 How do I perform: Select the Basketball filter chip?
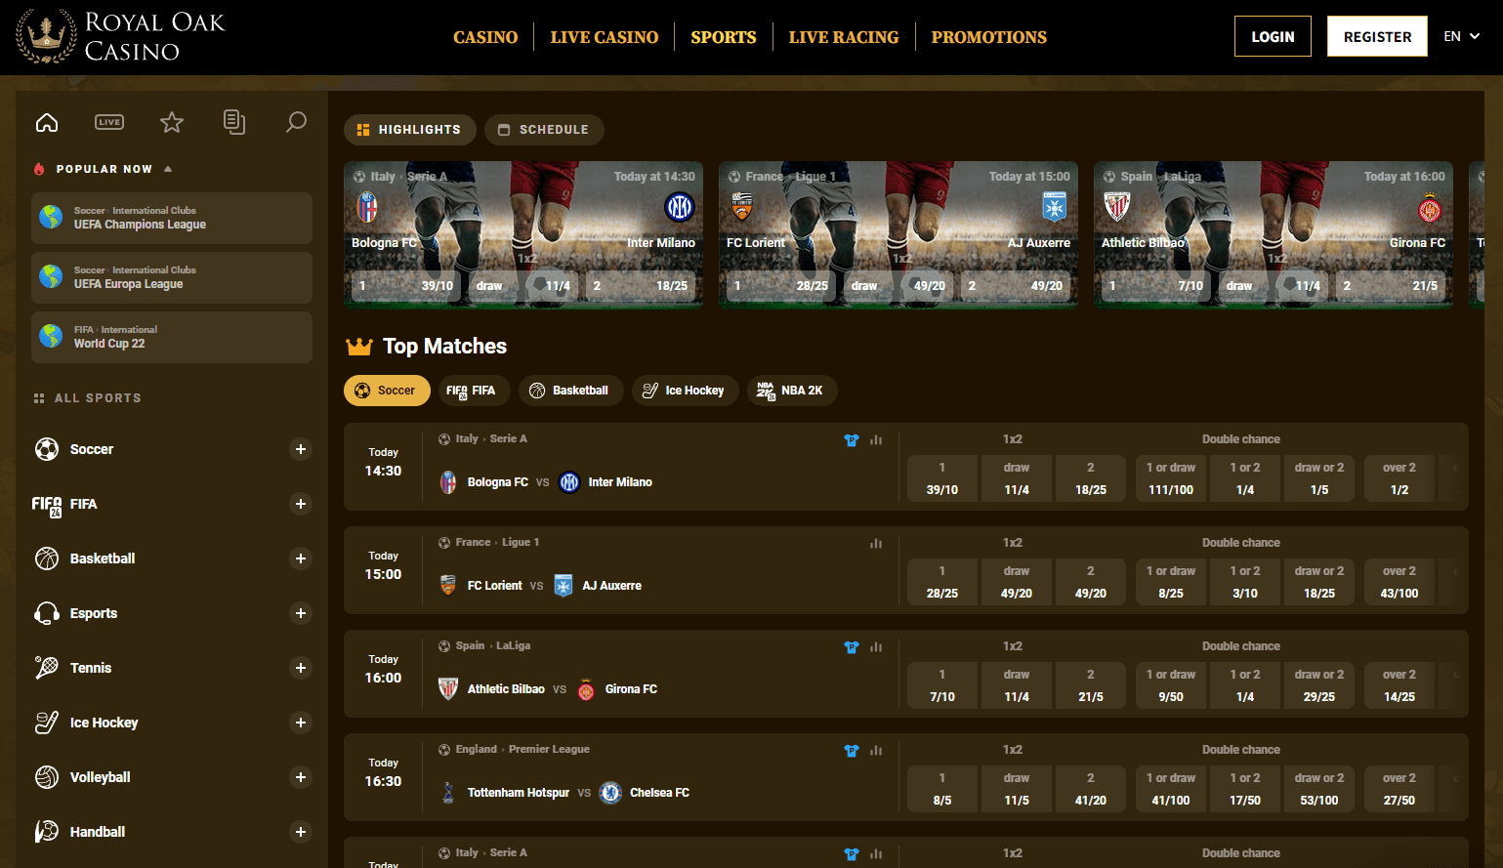tap(570, 391)
